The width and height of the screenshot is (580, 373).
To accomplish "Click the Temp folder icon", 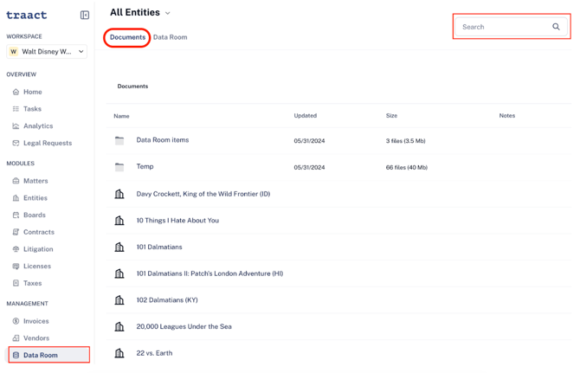I will pos(119,167).
